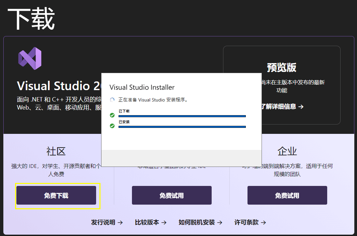This screenshot has width=357, height=236.
Task: Click the 企业 edition title
Action: pyautogui.click(x=287, y=151)
